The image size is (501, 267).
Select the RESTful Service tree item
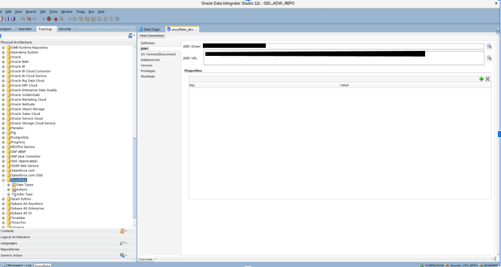click(23, 147)
